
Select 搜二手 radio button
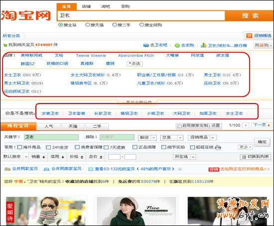[x=115, y=25]
